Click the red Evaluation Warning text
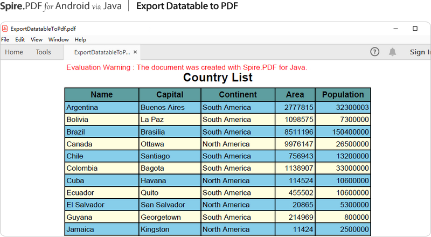 (x=186, y=67)
